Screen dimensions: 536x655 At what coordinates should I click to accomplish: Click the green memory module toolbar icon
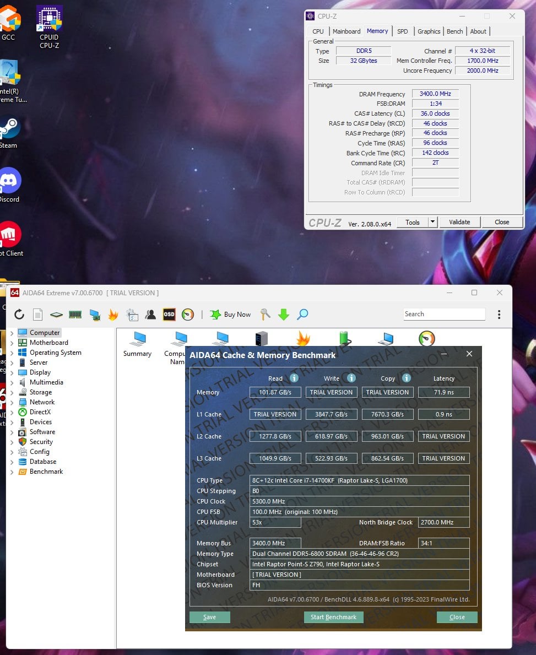pos(75,315)
